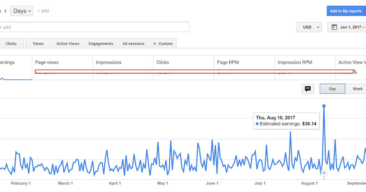Click the calendar icon in date range picker
The height and width of the screenshot is (192, 366).
(334, 27)
